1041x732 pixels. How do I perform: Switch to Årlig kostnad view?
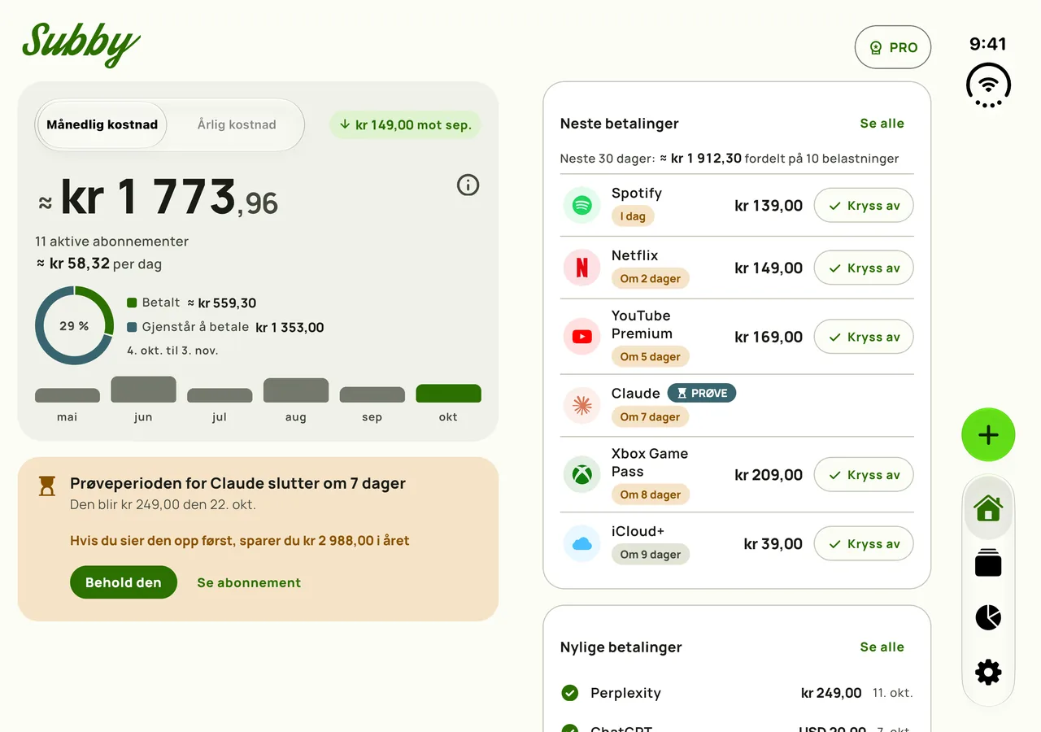tap(237, 124)
